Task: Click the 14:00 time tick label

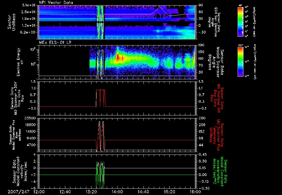Action: tap(117, 192)
